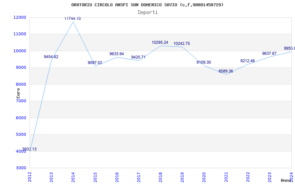Click the 4000 y-axis tick
The height and width of the screenshot is (184, 295).
tap(21, 151)
